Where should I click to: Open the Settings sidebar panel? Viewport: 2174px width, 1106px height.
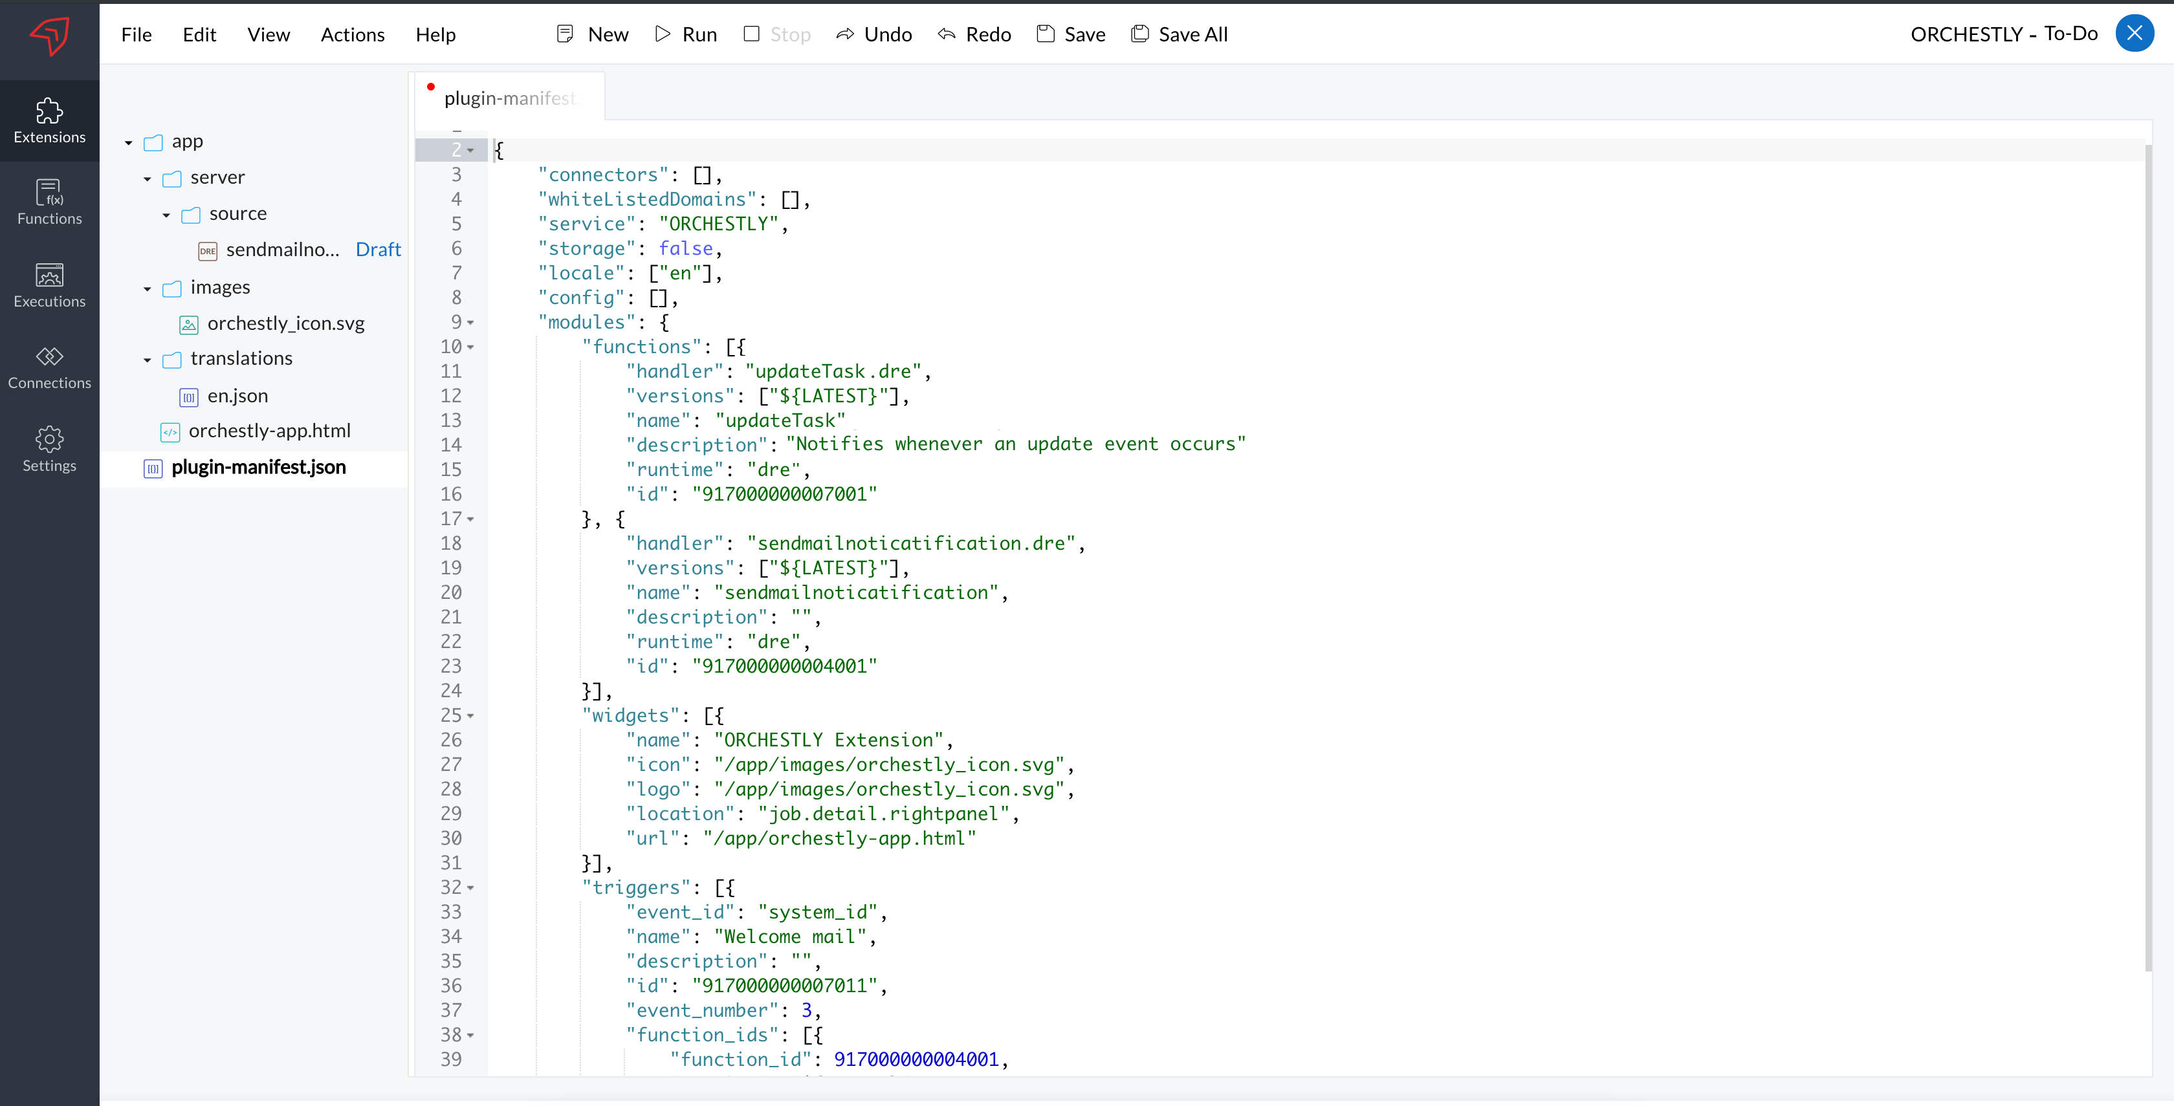pos(49,449)
